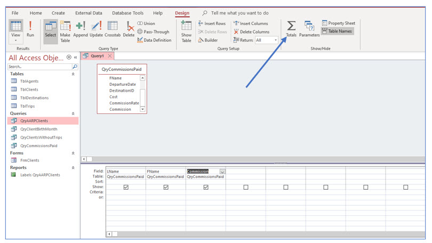Collapse the Reports group

pos(73,168)
